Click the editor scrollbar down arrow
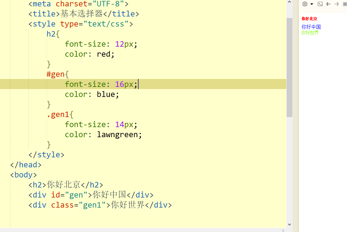Image resolution: width=347 pixels, height=232 pixels. (289, 224)
